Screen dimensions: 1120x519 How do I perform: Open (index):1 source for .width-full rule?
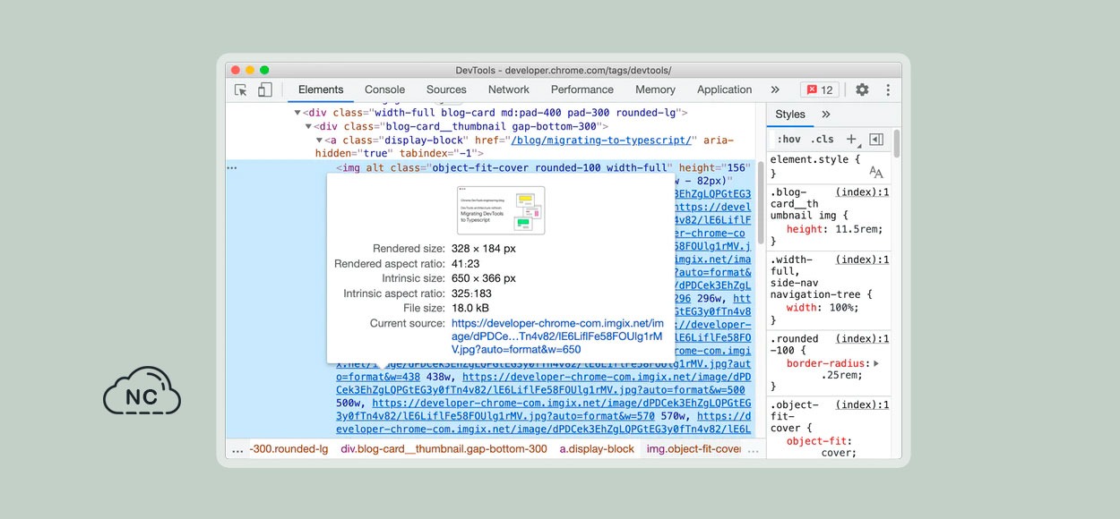pos(862,259)
